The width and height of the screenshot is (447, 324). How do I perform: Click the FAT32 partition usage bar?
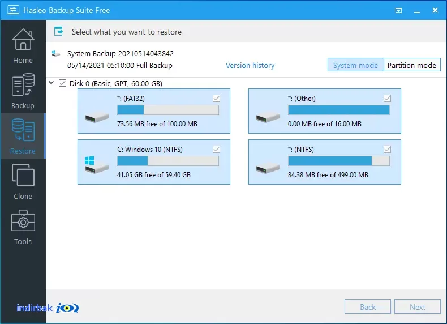(168, 110)
